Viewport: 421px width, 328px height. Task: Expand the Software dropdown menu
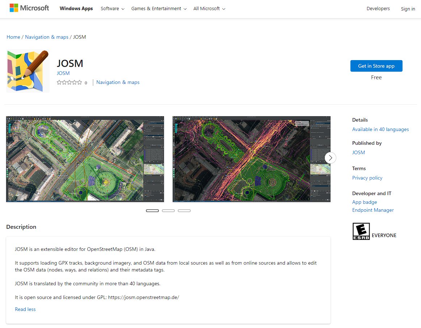tap(113, 9)
